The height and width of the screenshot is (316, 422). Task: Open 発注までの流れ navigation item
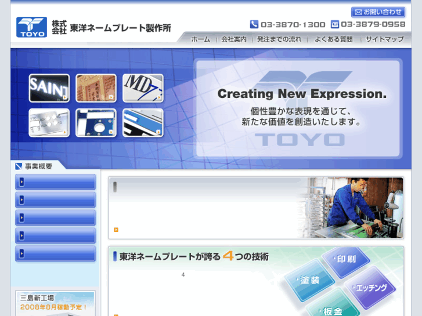click(279, 39)
